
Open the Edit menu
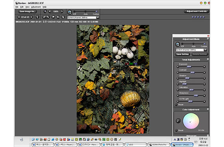tap(22, 7)
